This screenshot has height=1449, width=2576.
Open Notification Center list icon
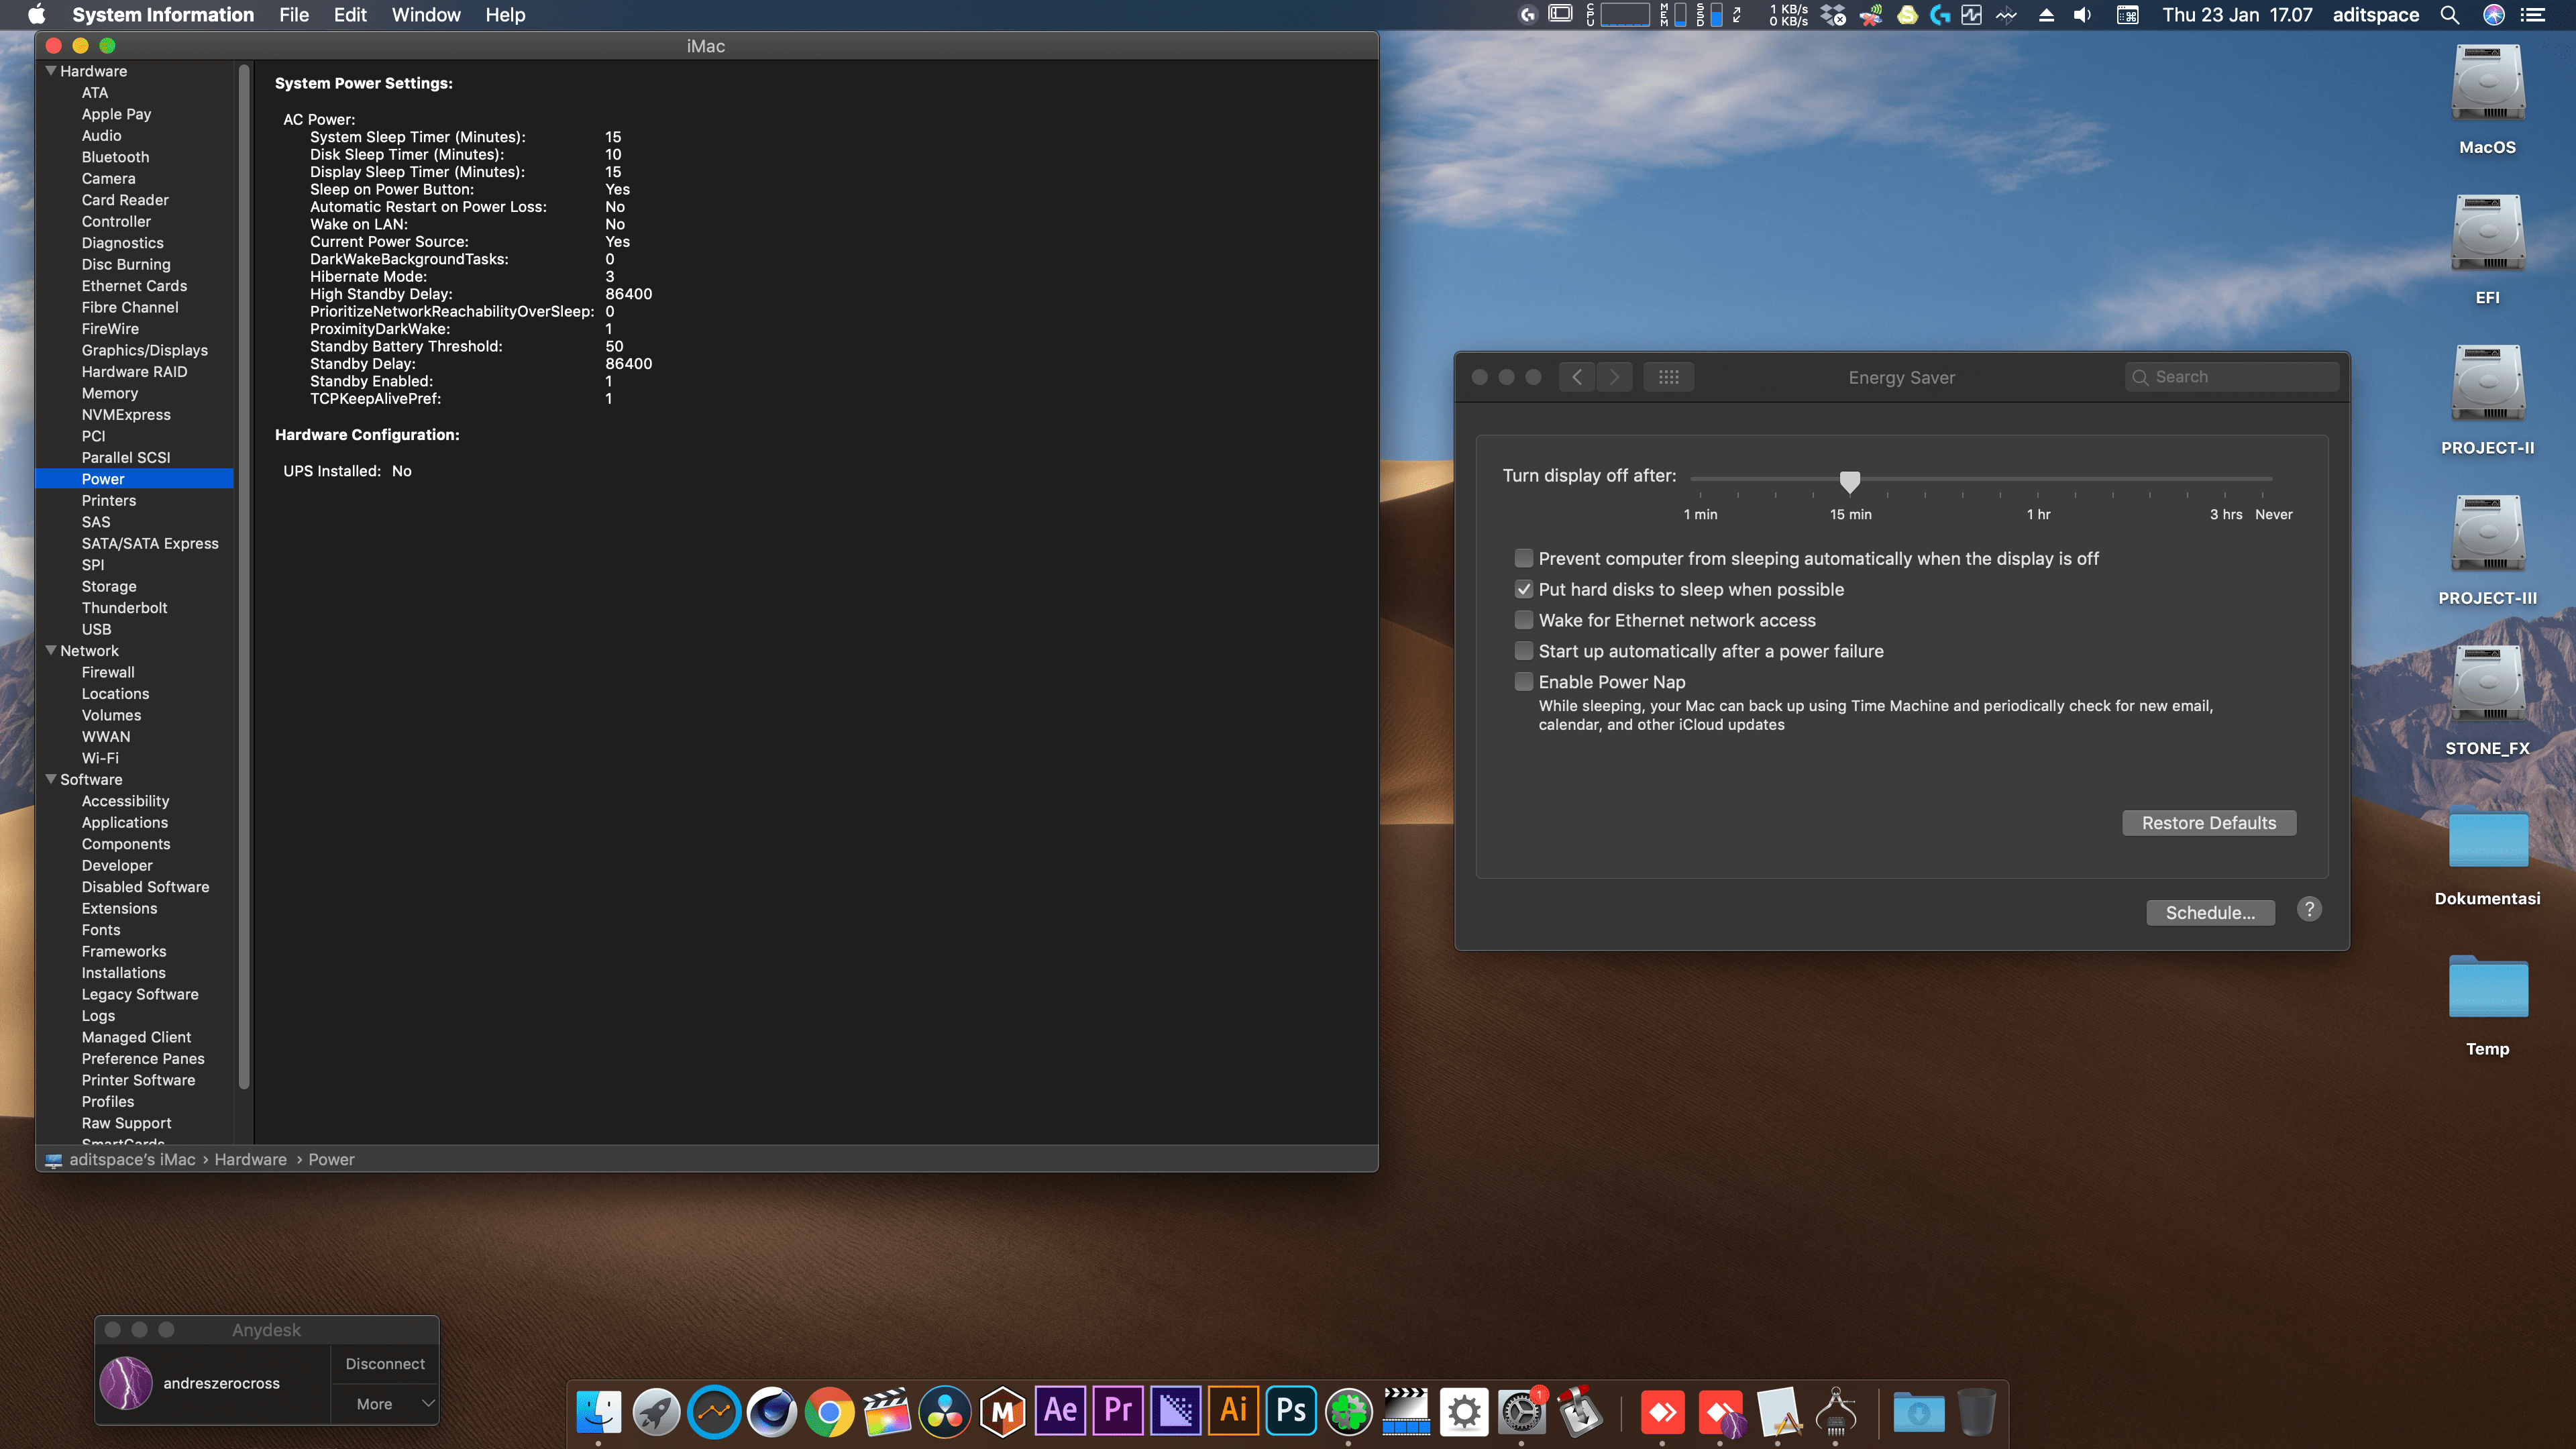pos(2533,15)
